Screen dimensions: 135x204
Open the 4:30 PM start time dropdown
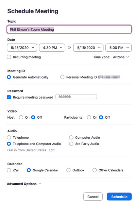(52, 48)
